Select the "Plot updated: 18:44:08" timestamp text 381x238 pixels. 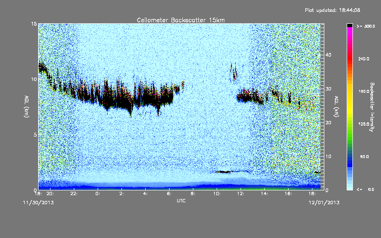tap(332, 10)
